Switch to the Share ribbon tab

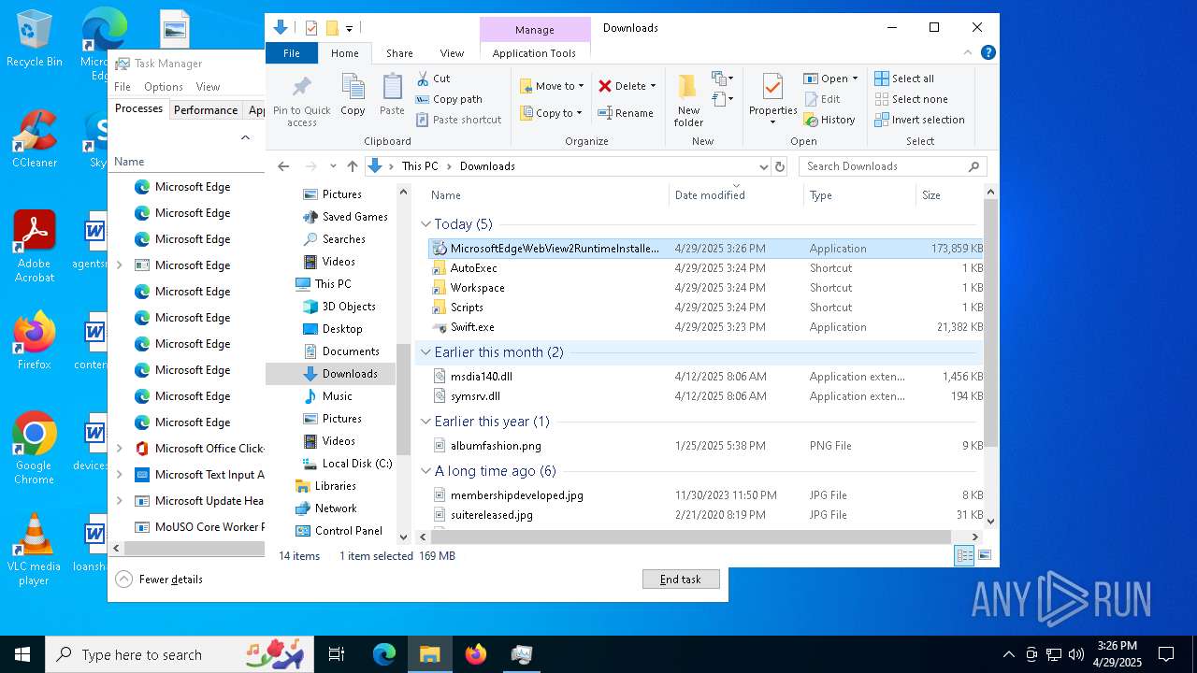(x=399, y=53)
